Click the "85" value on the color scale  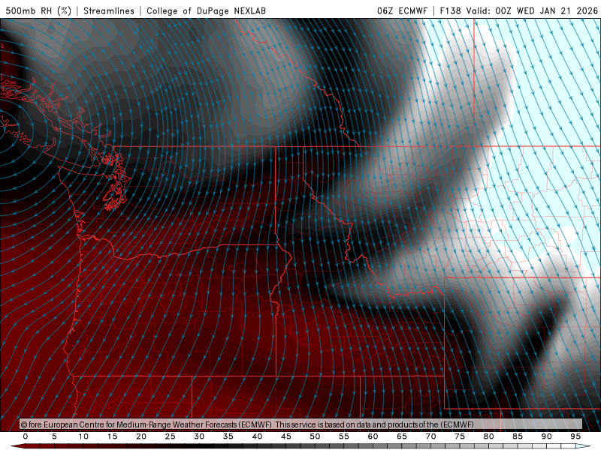coord(518,436)
